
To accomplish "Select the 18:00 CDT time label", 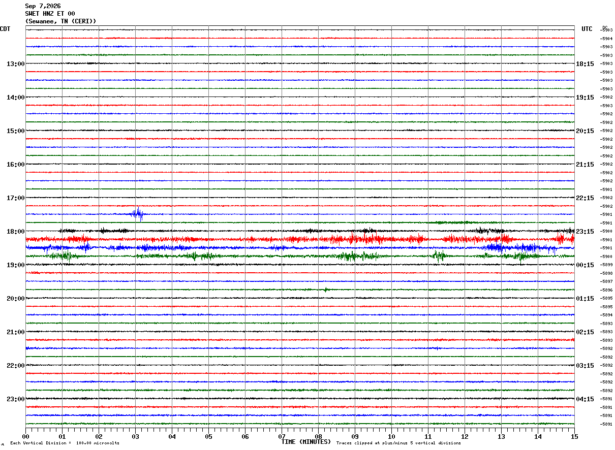I will 15,232.
